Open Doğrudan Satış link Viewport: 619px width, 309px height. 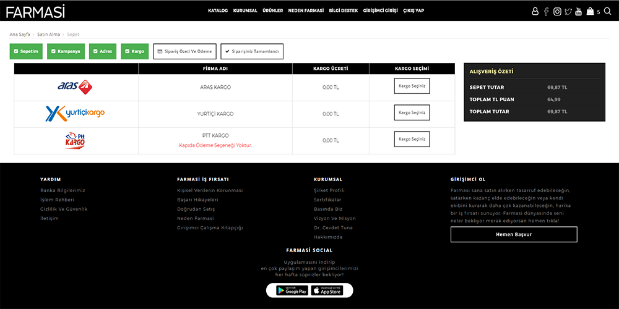click(196, 209)
